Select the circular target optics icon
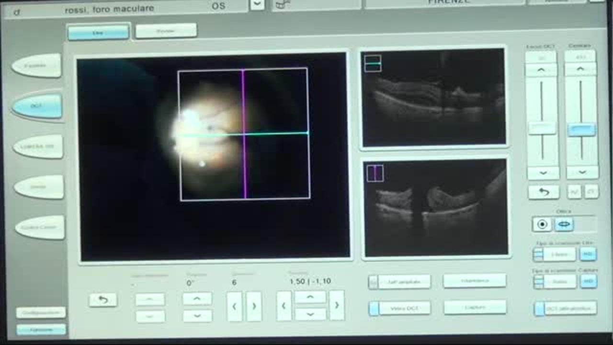613x345 pixels. pos(542,224)
